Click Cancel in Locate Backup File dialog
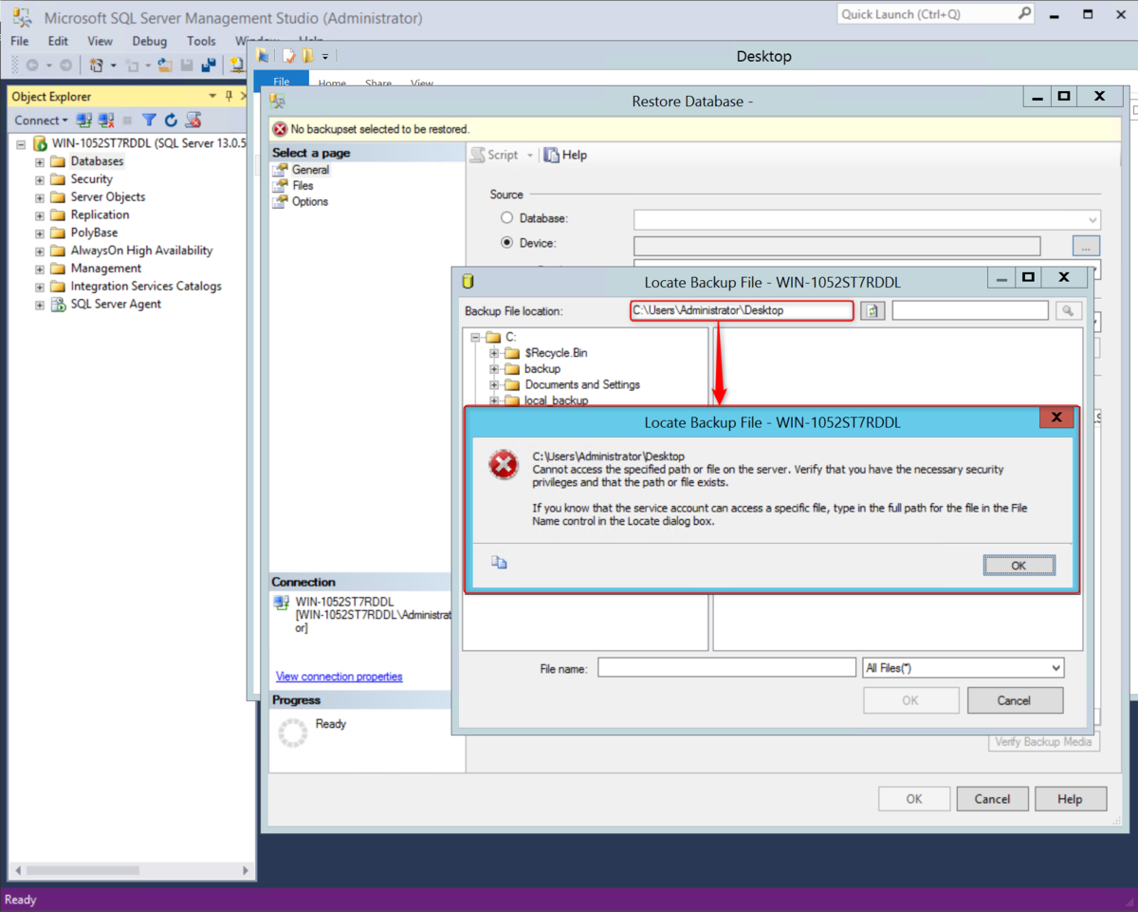This screenshot has height=912, width=1138. tap(1015, 700)
